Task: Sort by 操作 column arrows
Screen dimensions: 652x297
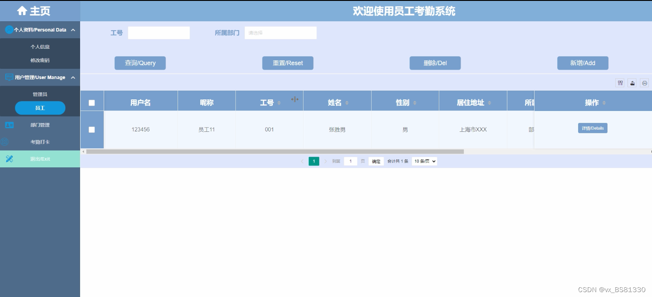Action: (604, 103)
